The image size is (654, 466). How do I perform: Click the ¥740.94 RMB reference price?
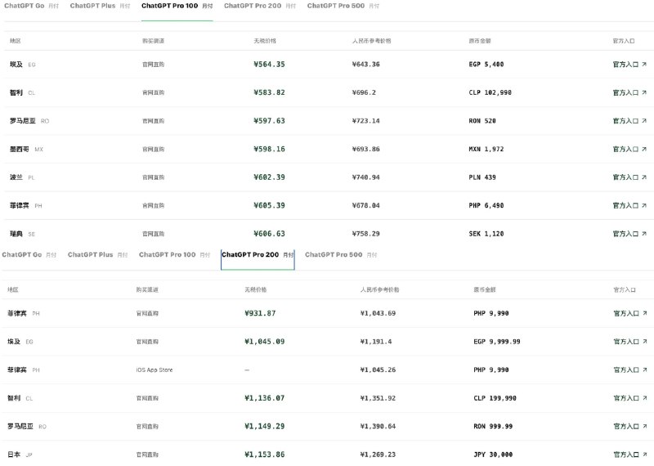[x=365, y=177]
